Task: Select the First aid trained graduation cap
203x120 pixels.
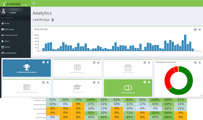Action: [x=77, y=87]
